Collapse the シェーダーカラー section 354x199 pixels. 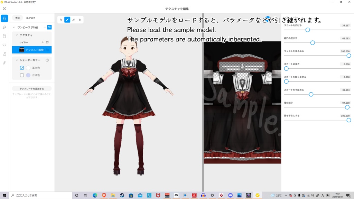coord(16,60)
